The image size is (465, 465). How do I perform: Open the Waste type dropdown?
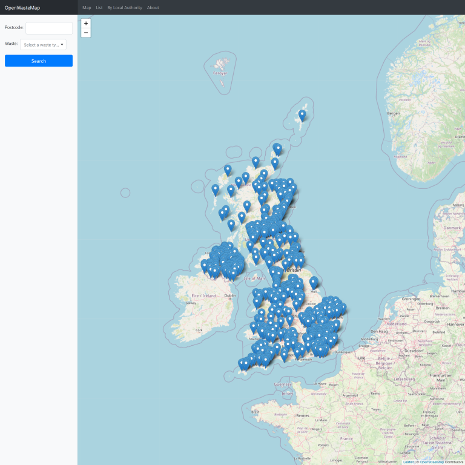pos(44,44)
